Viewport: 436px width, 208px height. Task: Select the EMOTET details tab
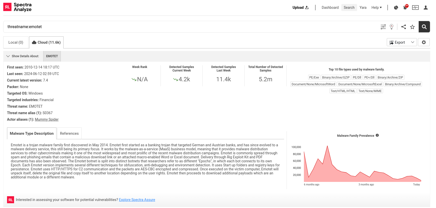(x=52, y=56)
